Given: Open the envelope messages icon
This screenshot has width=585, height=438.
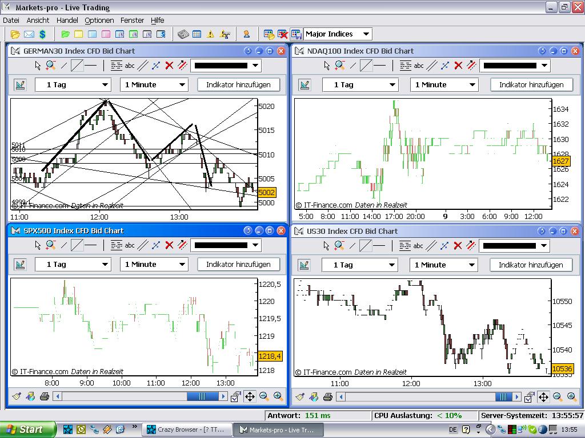Looking at the screenshot, I should coord(29,34).
